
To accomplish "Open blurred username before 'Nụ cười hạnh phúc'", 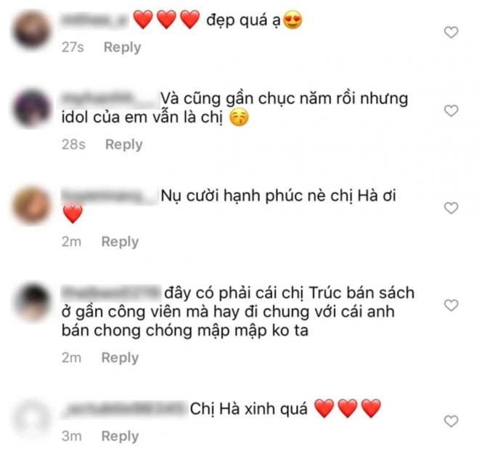I will pyautogui.click(x=110, y=196).
